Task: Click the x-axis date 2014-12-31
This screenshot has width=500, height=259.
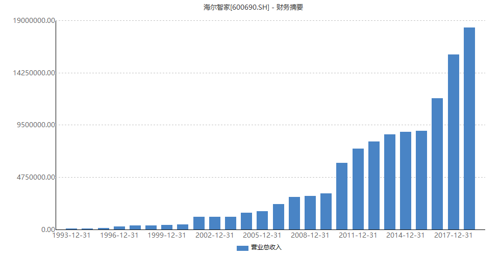Action: 406,236
